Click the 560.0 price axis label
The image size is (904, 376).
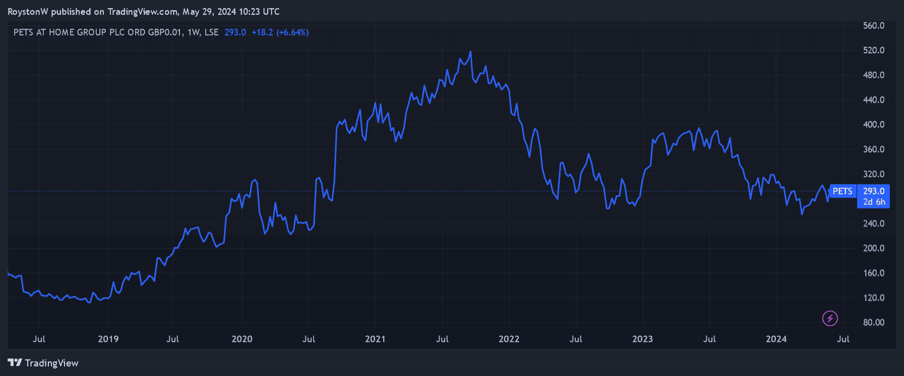click(x=874, y=26)
